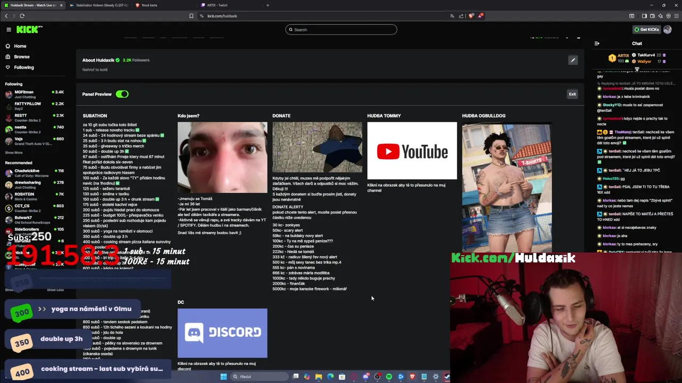This screenshot has height=383, width=682.
Task: Click the Get KICKs button
Action: [646, 30]
